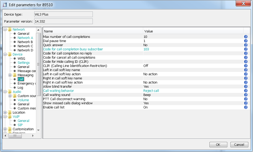Select General under VoIP
253x152 pixels.
click(24, 121)
